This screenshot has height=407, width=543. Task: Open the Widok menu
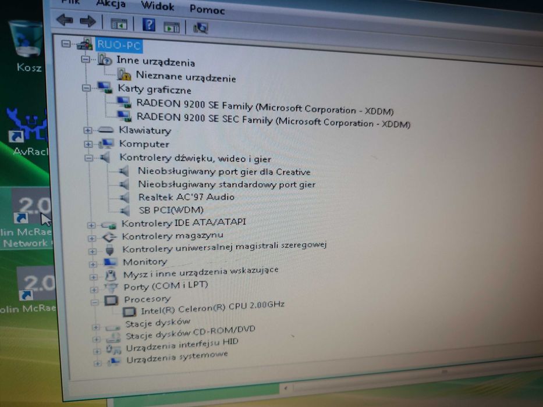click(158, 6)
